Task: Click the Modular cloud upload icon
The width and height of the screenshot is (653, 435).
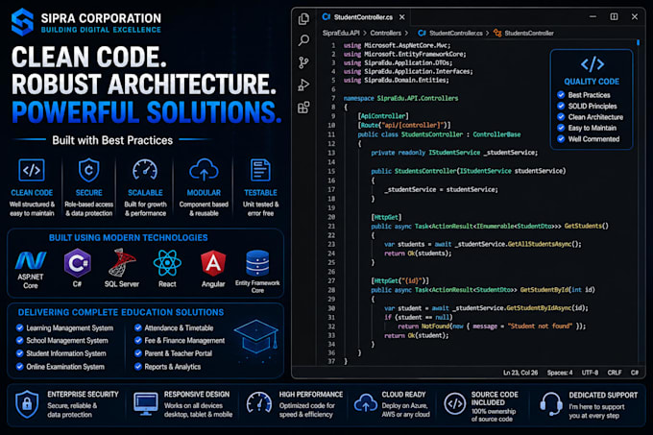Action: click(x=204, y=169)
